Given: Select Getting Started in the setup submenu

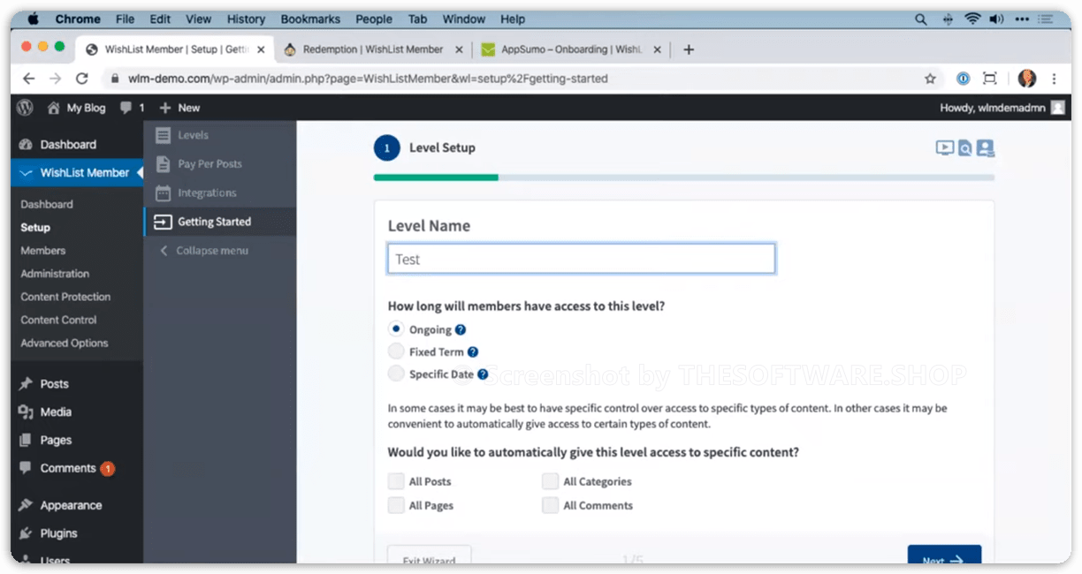Looking at the screenshot, I should tap(220, 222).
